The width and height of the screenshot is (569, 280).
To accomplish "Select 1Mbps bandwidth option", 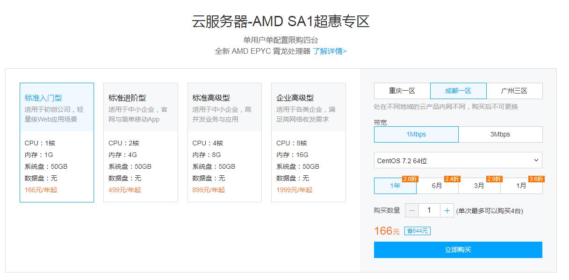I will 416,134.
